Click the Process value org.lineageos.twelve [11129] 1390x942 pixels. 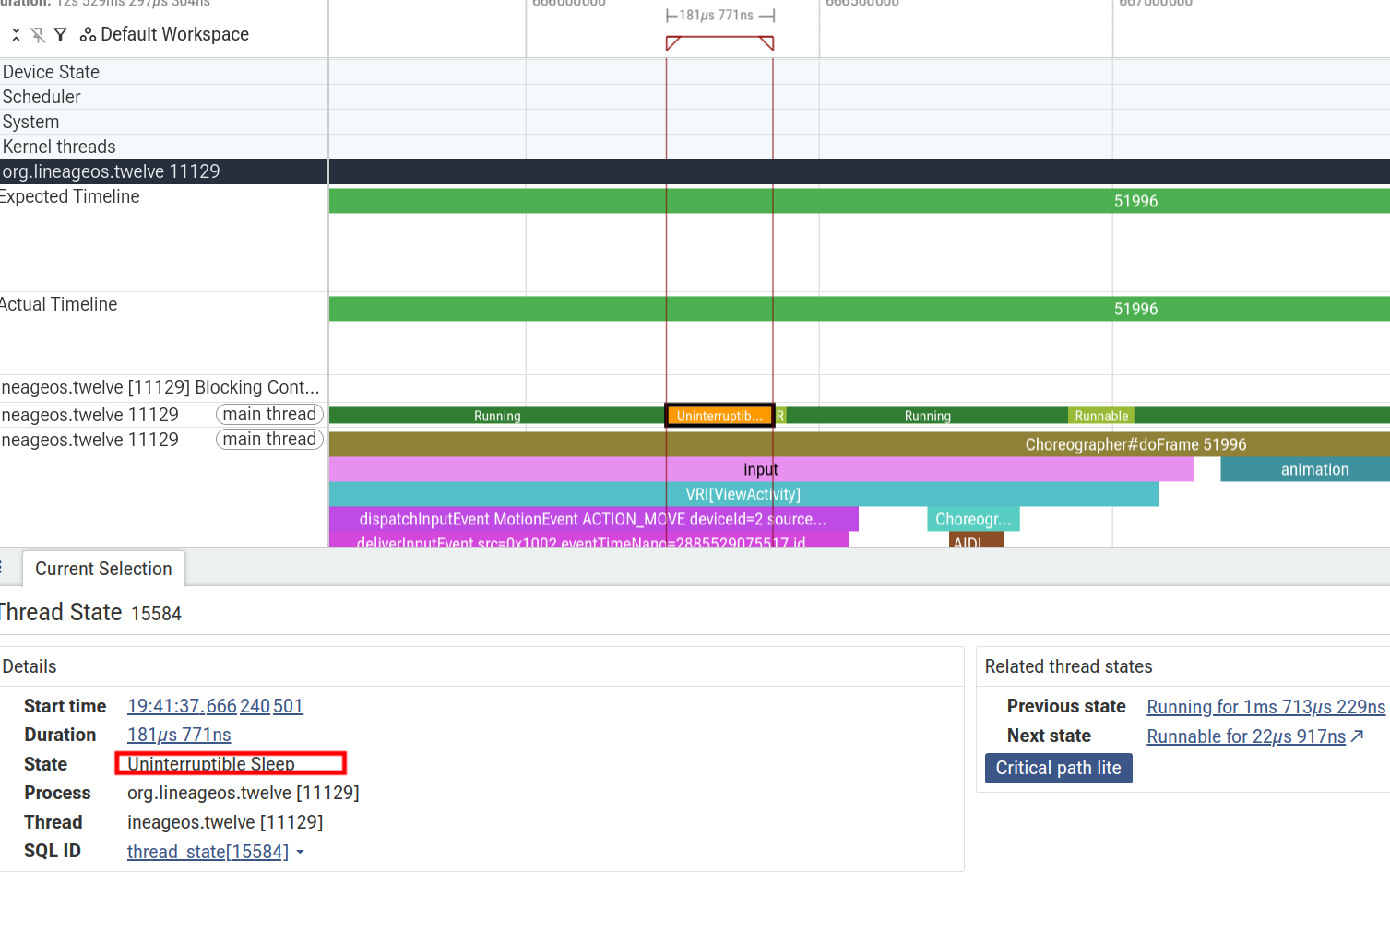pos(244,793)
